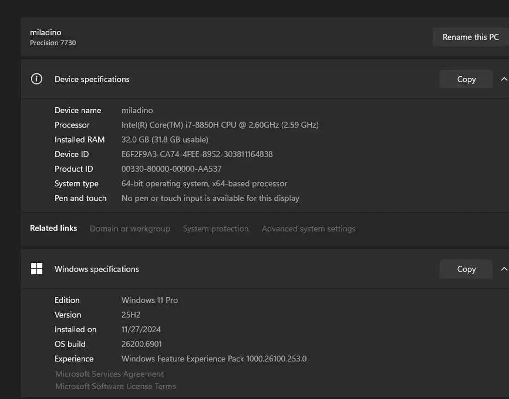Open the Domain or workgroup link
This screenshot has width=509, height=399.
click(x=130, y=229)
